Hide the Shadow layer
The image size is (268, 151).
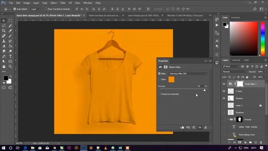(224, 98)
